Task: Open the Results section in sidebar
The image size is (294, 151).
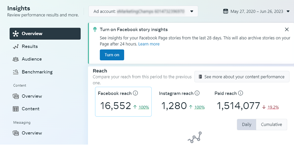Action: pos(30,46)
